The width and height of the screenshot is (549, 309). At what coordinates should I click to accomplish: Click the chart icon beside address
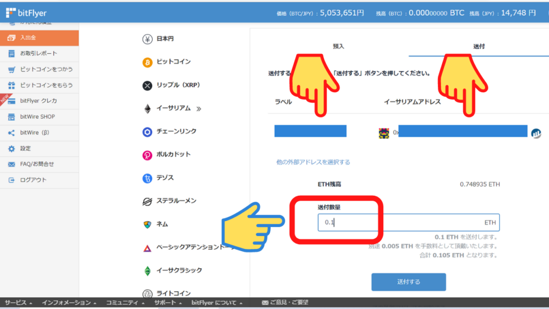[536, 133]
